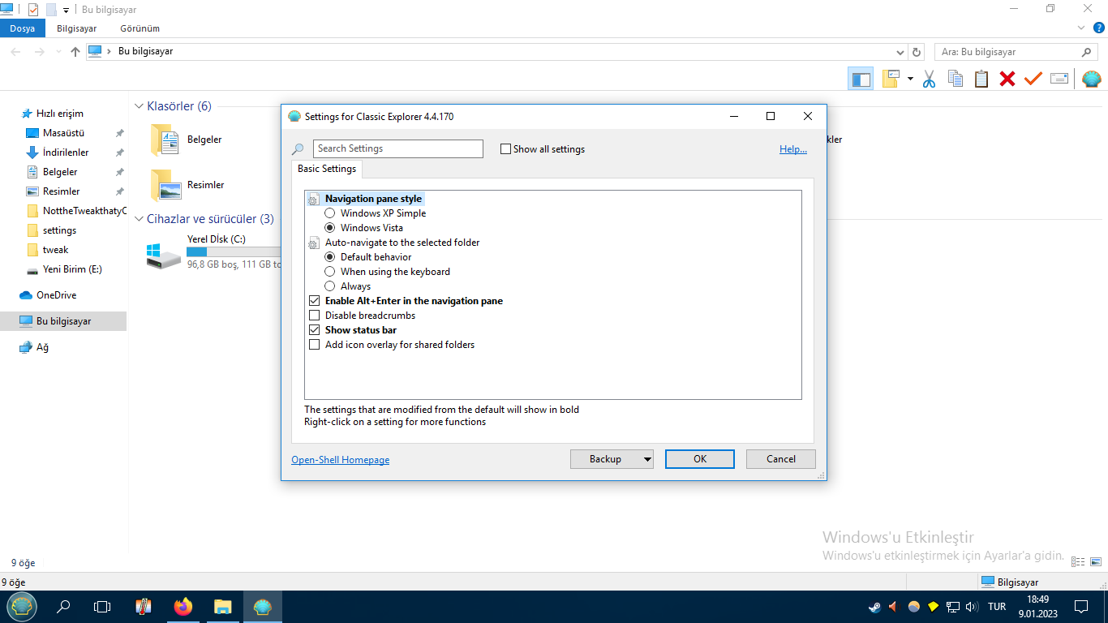Open the Dosya ribbon tab
The width and height of the screenshot is (1108, 623).
pos(23,28)
